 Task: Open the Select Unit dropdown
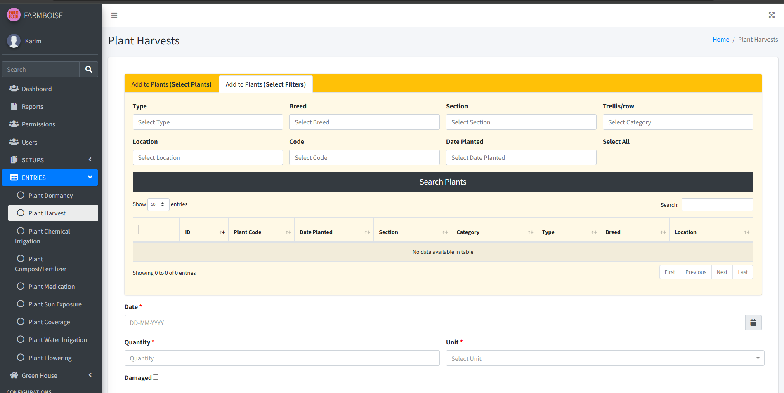click(605, 358)
